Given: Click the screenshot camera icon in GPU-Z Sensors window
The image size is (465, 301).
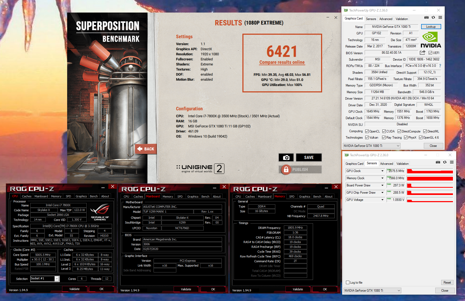Looking at the screenshot, I should coord(438,162).
